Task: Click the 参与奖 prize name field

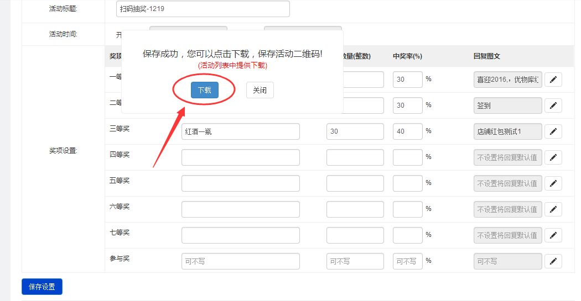Action: coord(240,261)
